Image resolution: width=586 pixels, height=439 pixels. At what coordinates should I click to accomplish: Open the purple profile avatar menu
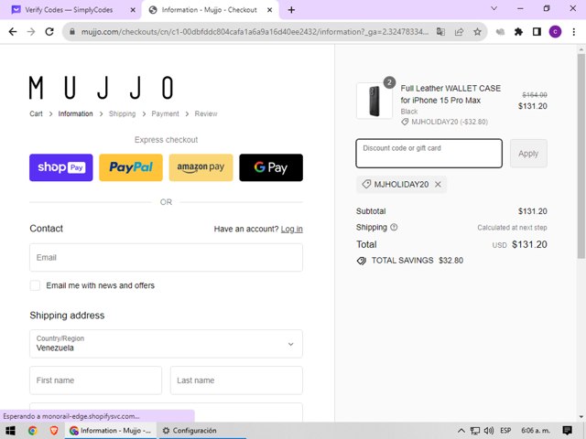click(555, 32)
